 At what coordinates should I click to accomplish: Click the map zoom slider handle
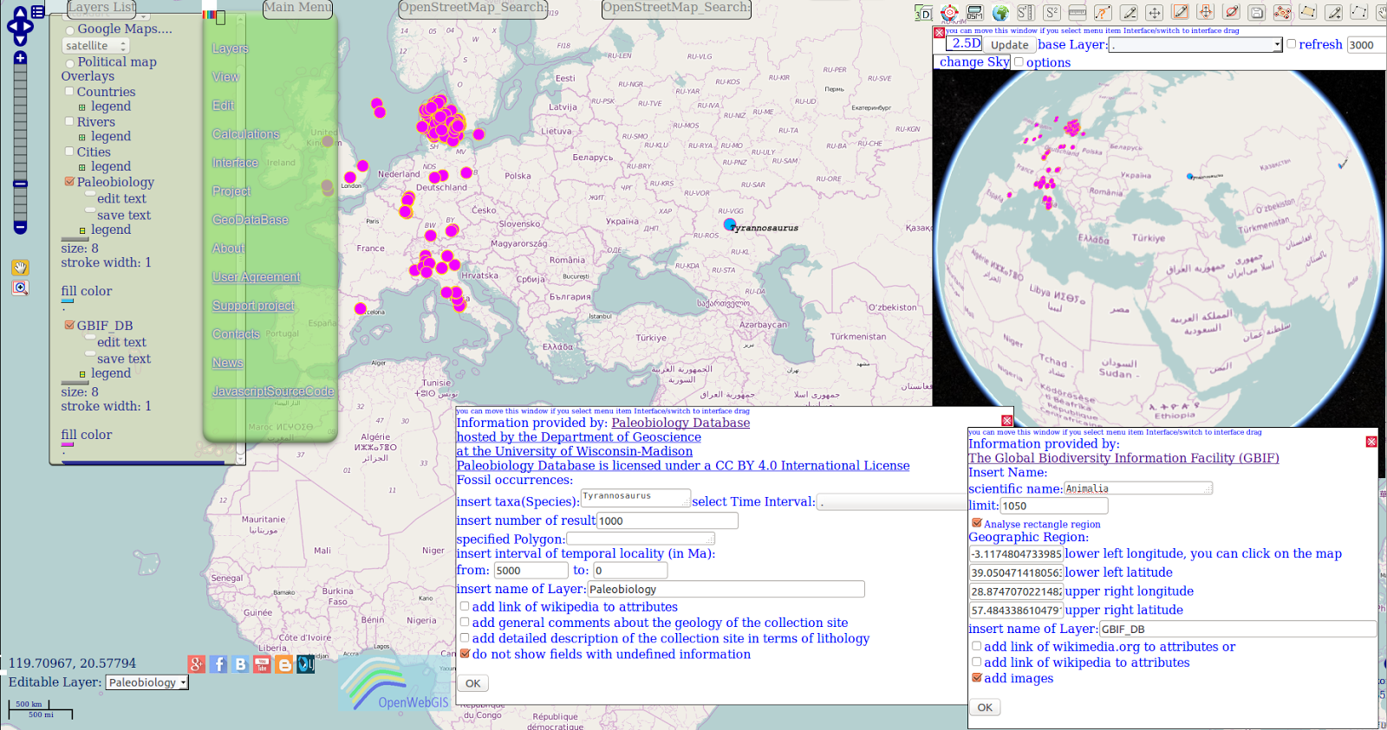coord(20,184)
